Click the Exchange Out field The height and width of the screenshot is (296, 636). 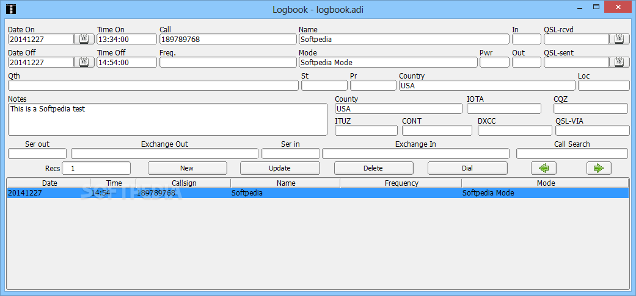165,153
